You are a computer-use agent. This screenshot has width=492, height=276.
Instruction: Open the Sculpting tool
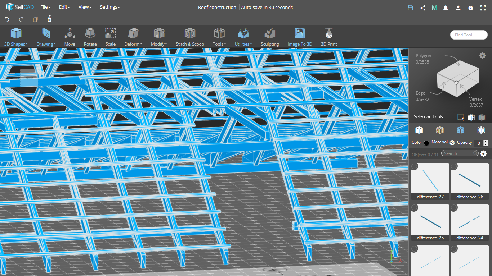(x=270, y=37)
